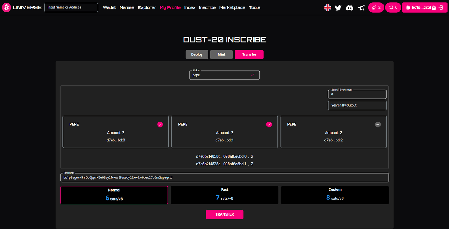The height and width of the screenshot is (229, 449).
Task: Go to the Marketplace page
Action: [232, 7]
